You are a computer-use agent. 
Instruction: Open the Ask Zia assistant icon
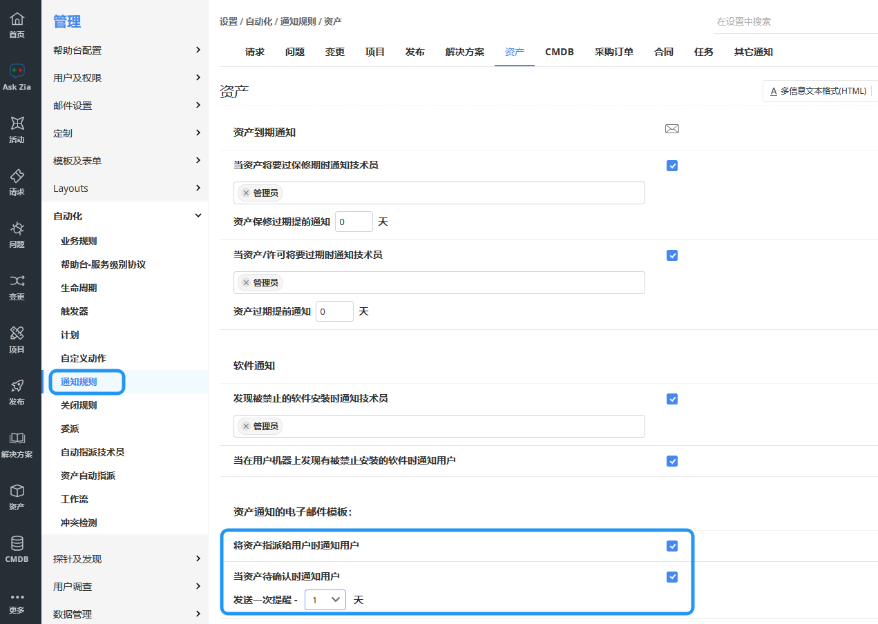pyautogui.click(x=17, y=72)
